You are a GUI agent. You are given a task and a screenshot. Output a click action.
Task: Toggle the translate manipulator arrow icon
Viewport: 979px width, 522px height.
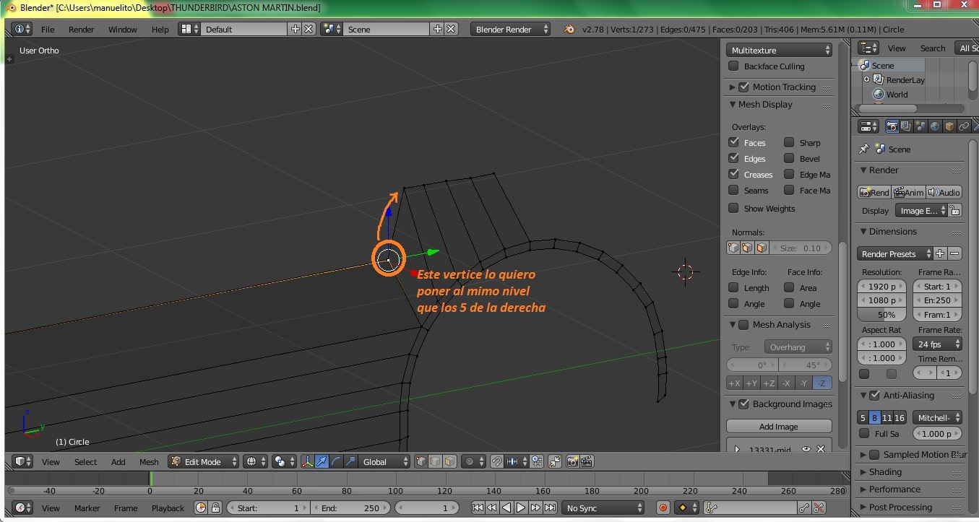[322, 461]
